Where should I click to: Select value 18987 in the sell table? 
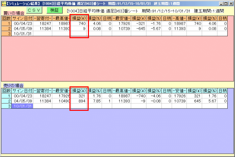point(122,96)
